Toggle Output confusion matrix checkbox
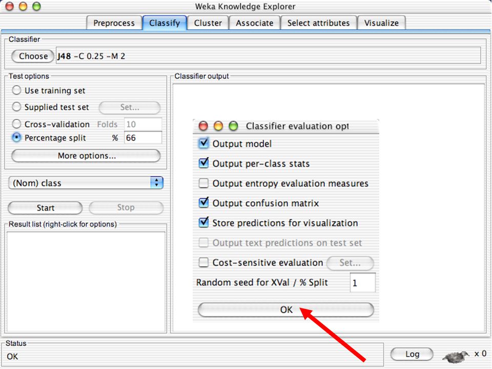The image size is (492, 369). pos(203,203)
